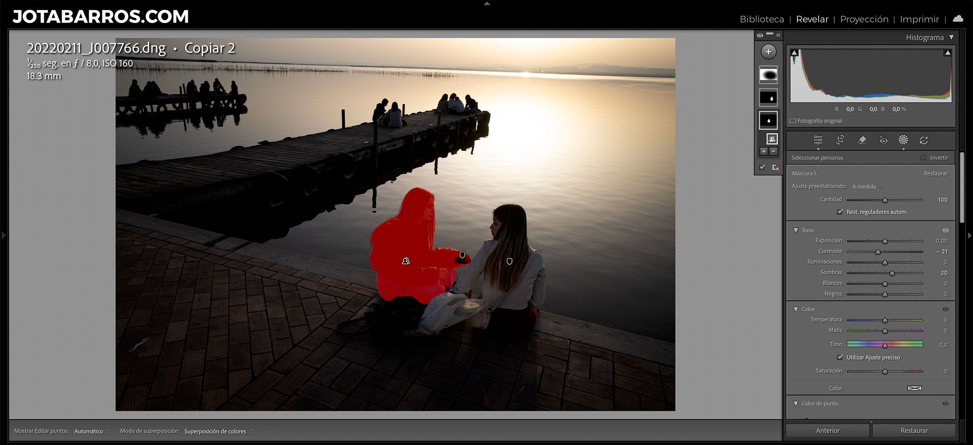The width and height of the screenshot is (973, 445).
Task: Click the Anterior button
Action: pos(827,431)
